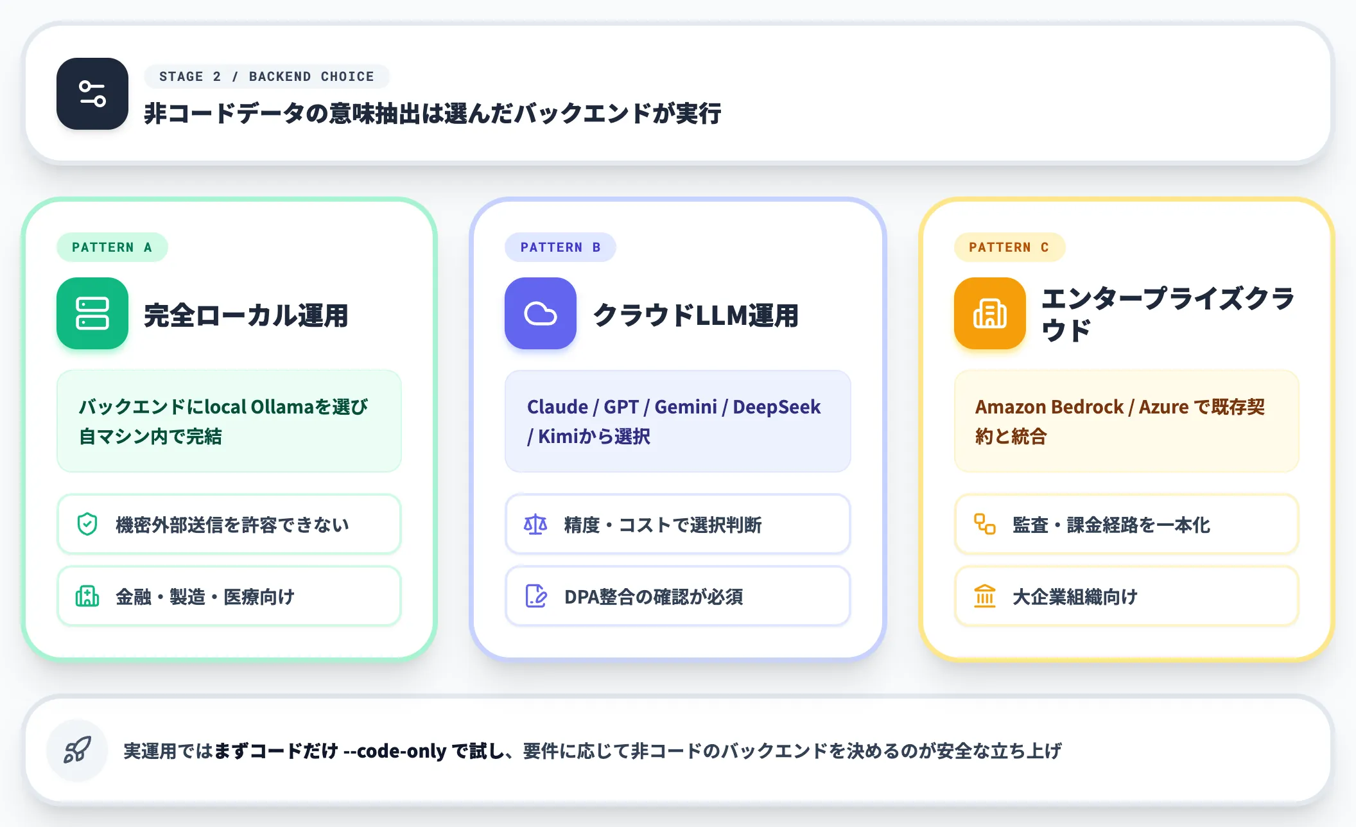Click the 大企業組織向け item
The height and width of the screenshot is (827, 1356).
pyautogui.click(x=1127, y=596)
